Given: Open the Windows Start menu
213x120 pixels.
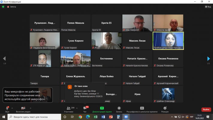Looking at the screenshot, I should 4,117.
